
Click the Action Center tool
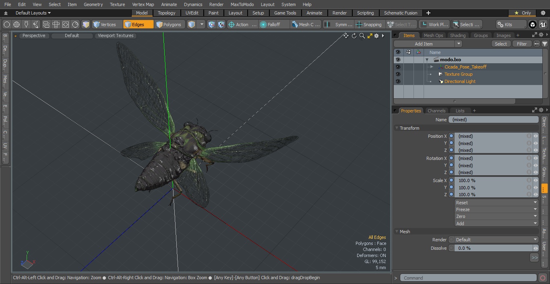[x=242, y=25]
